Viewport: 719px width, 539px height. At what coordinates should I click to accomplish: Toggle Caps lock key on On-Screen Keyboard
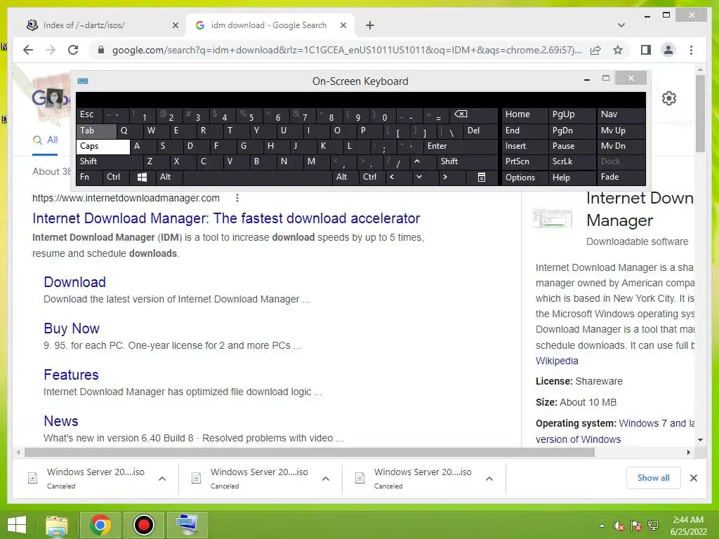[x=103, y=146]
